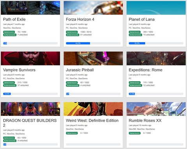Click 'Last played 7 months ago' text

coord(14,24)
